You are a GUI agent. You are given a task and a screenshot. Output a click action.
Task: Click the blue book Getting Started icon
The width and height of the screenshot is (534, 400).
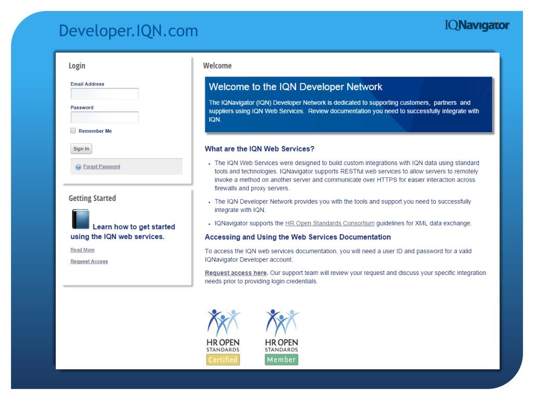coord(80,219)
